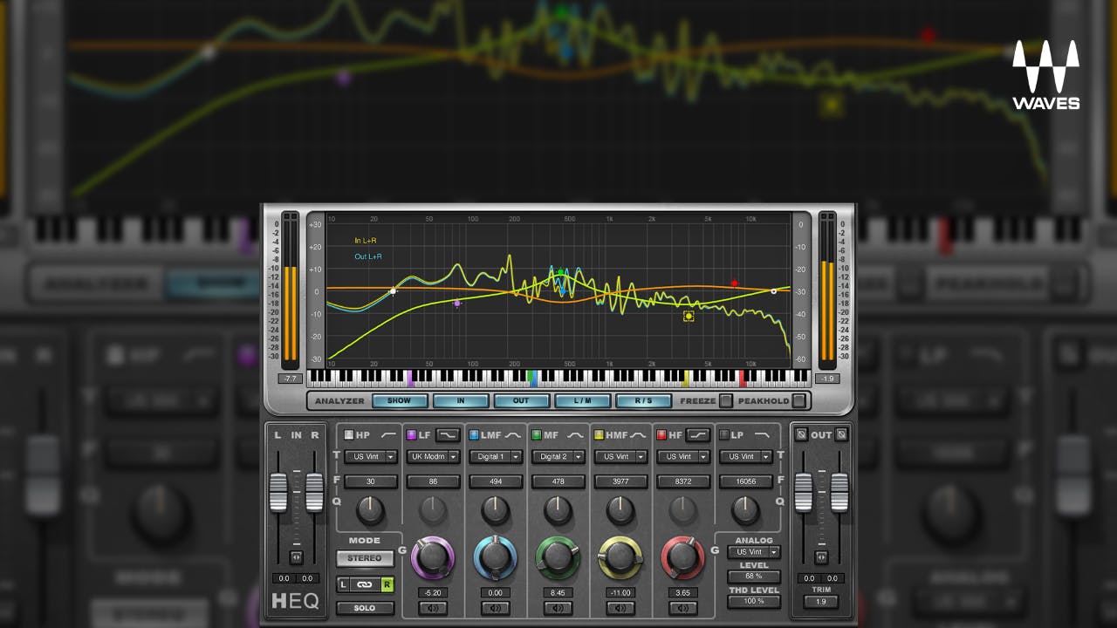Click the MF gain value 8.45
Screen dimensions: 1117x628
pyautogui.click(x=558, y=592)
